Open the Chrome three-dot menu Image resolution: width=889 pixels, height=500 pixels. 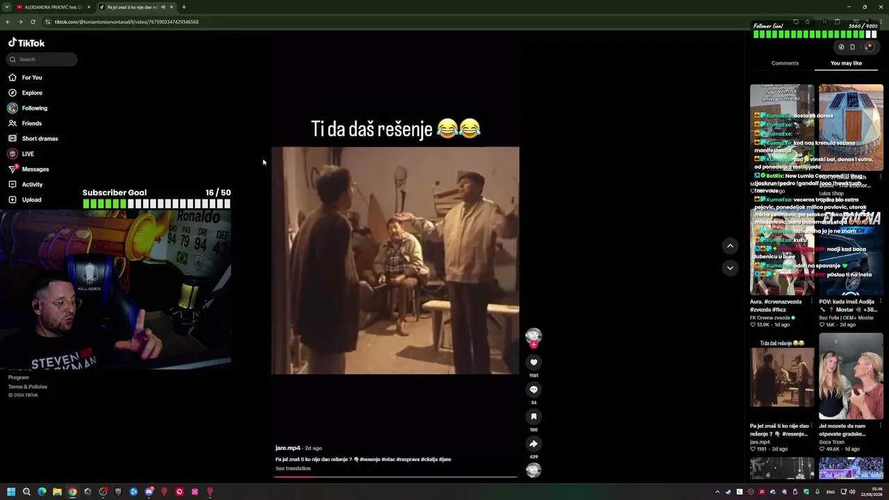tap(881, 22)
